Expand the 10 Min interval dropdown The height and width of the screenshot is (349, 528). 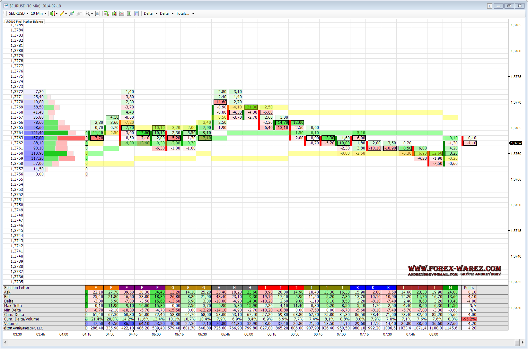pyautogui.click(x=39, y=13)
